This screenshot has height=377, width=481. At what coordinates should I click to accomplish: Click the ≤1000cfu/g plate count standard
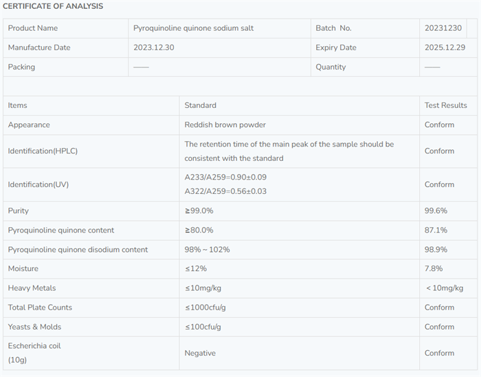coord(205,307)
